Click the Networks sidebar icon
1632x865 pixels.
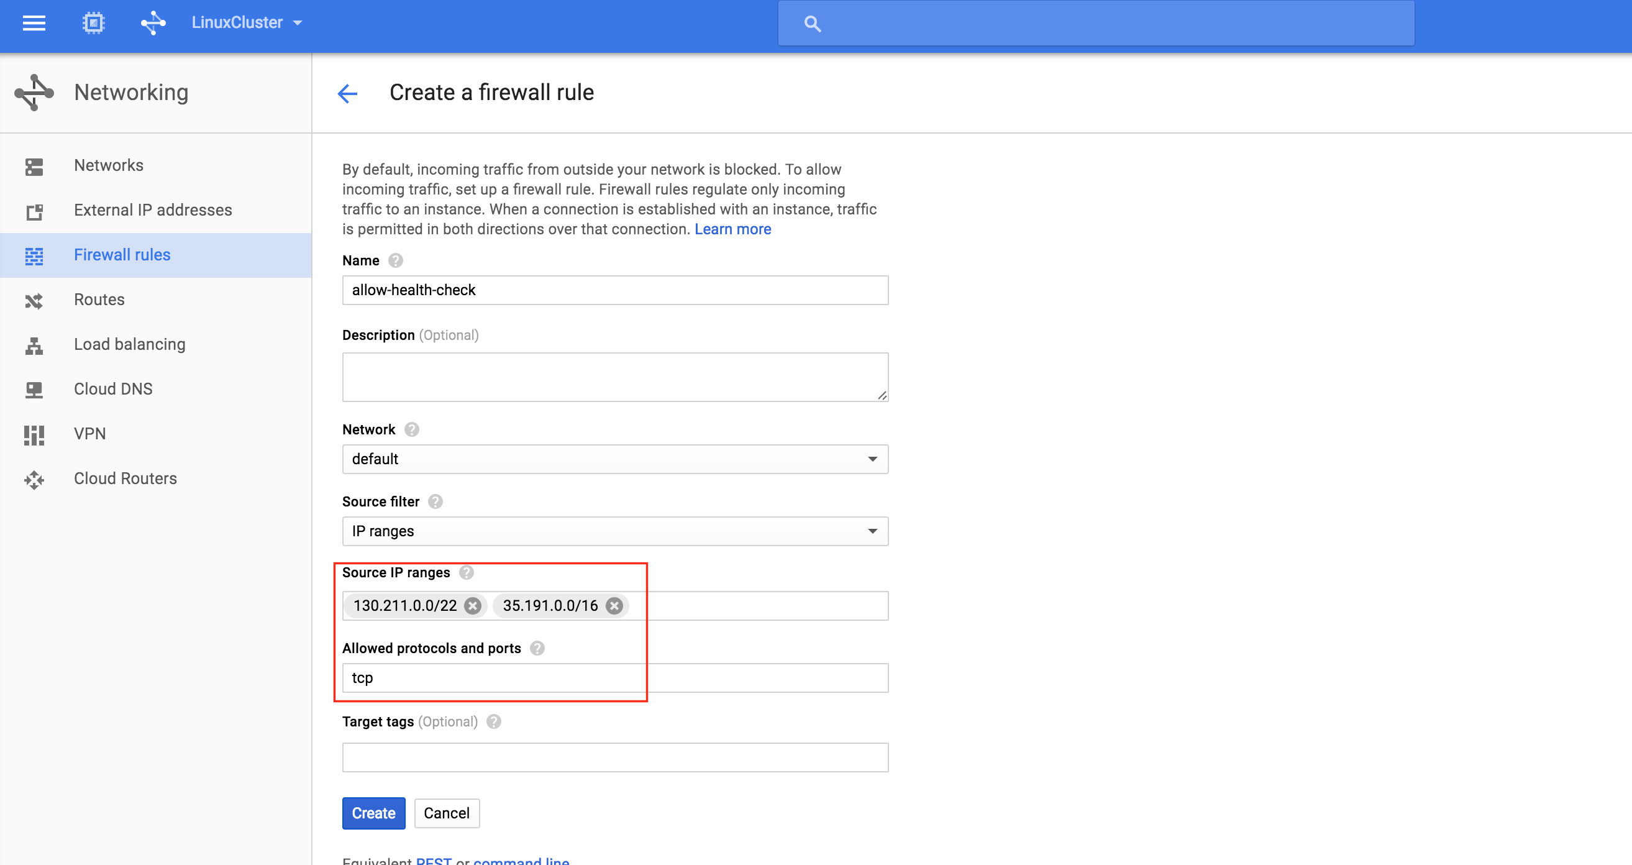point(34,167)
